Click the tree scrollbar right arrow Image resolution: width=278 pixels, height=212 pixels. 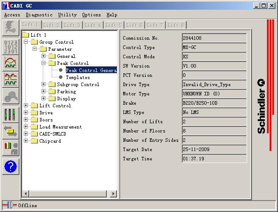pos(113,193)
